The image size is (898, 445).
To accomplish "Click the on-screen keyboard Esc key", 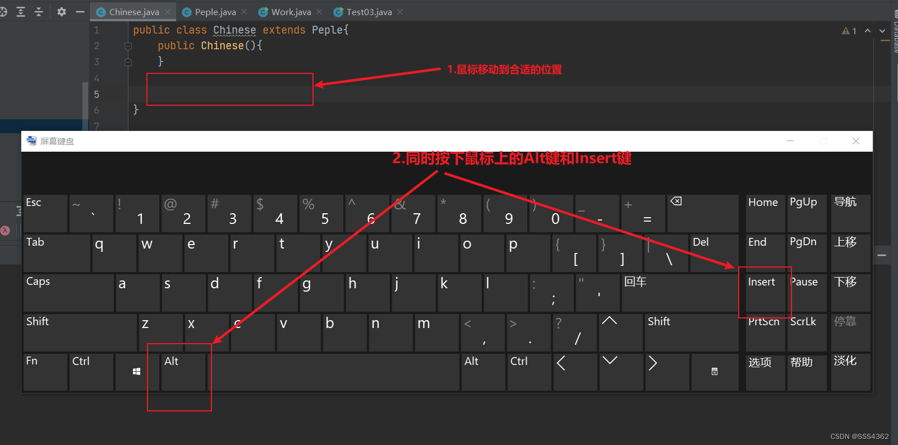I will (45, 213).
